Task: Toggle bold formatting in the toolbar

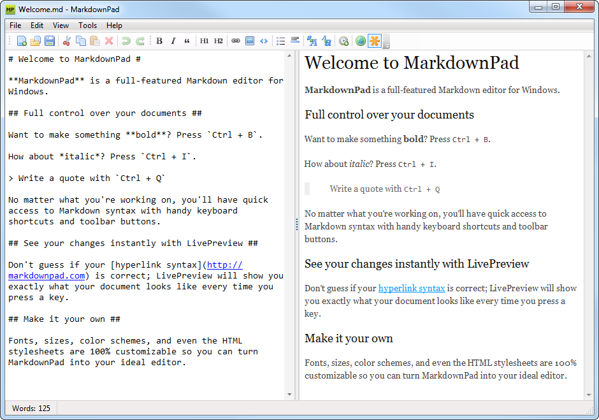Action: point(159,41)
